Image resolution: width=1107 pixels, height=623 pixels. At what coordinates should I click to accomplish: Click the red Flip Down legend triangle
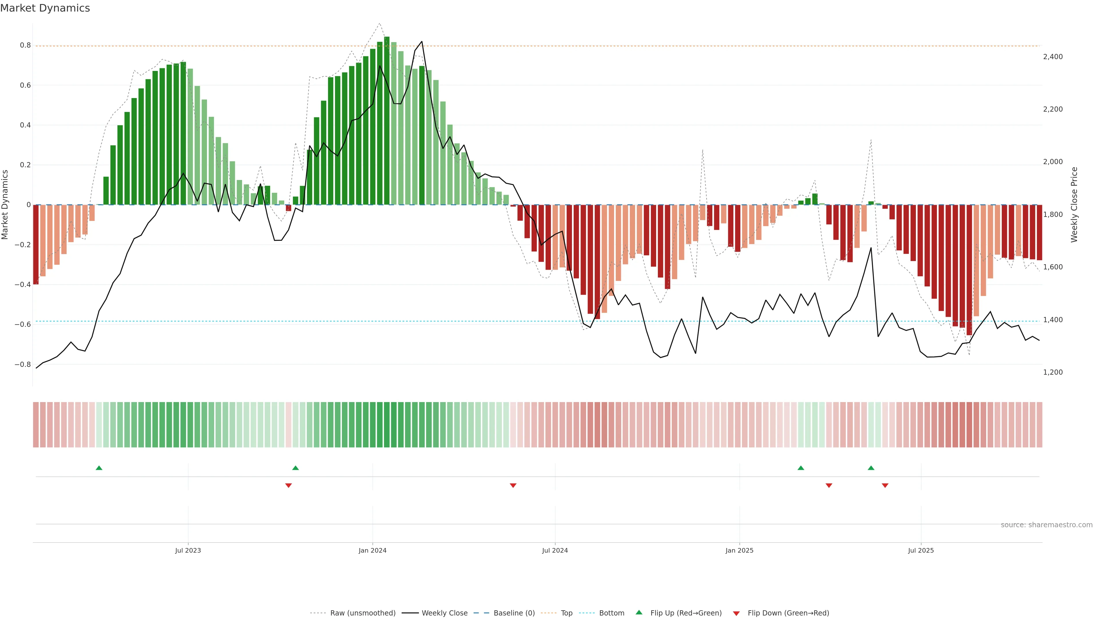736,613
